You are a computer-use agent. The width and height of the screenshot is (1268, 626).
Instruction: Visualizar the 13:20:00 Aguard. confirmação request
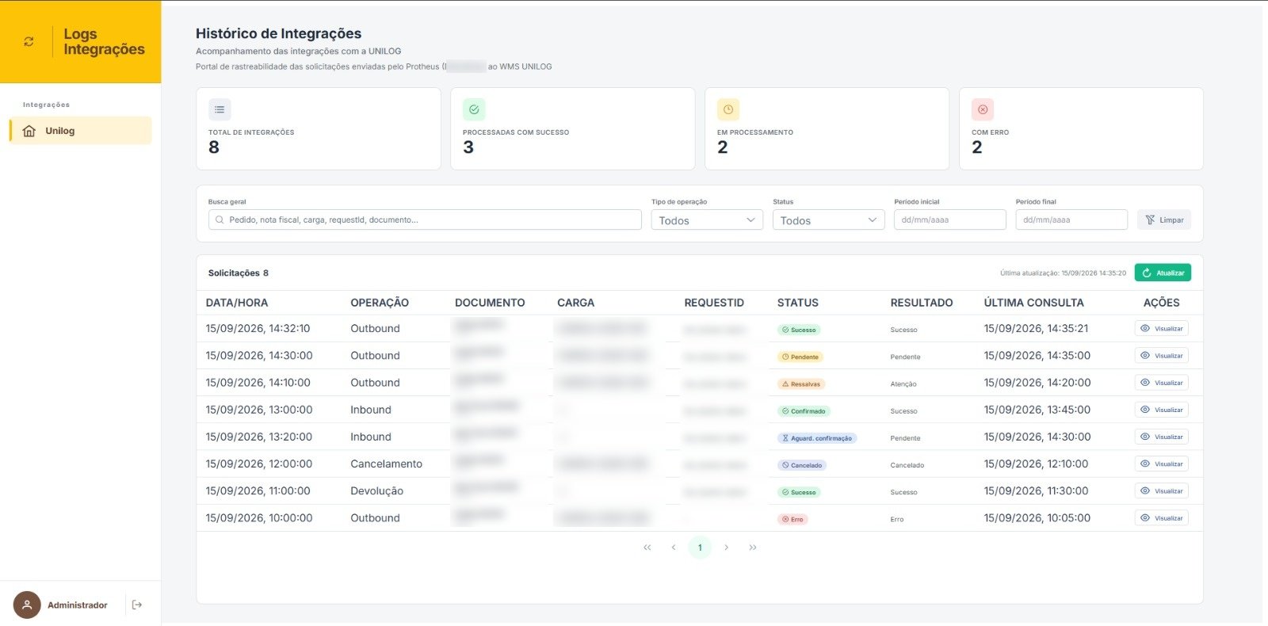pos(1162,437)
